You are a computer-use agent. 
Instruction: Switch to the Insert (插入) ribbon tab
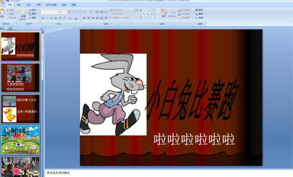(19, 5)
